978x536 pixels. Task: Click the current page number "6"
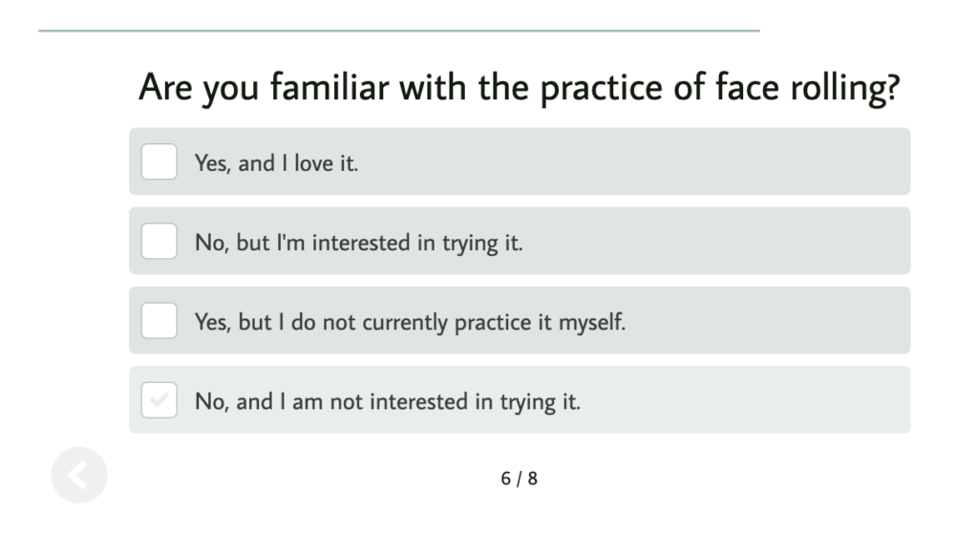point(506,479)
